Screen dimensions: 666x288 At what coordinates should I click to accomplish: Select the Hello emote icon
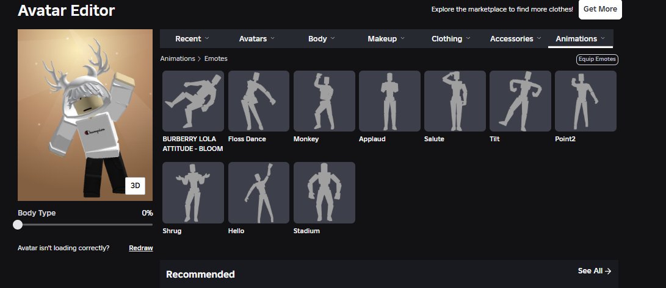(259, 192)
